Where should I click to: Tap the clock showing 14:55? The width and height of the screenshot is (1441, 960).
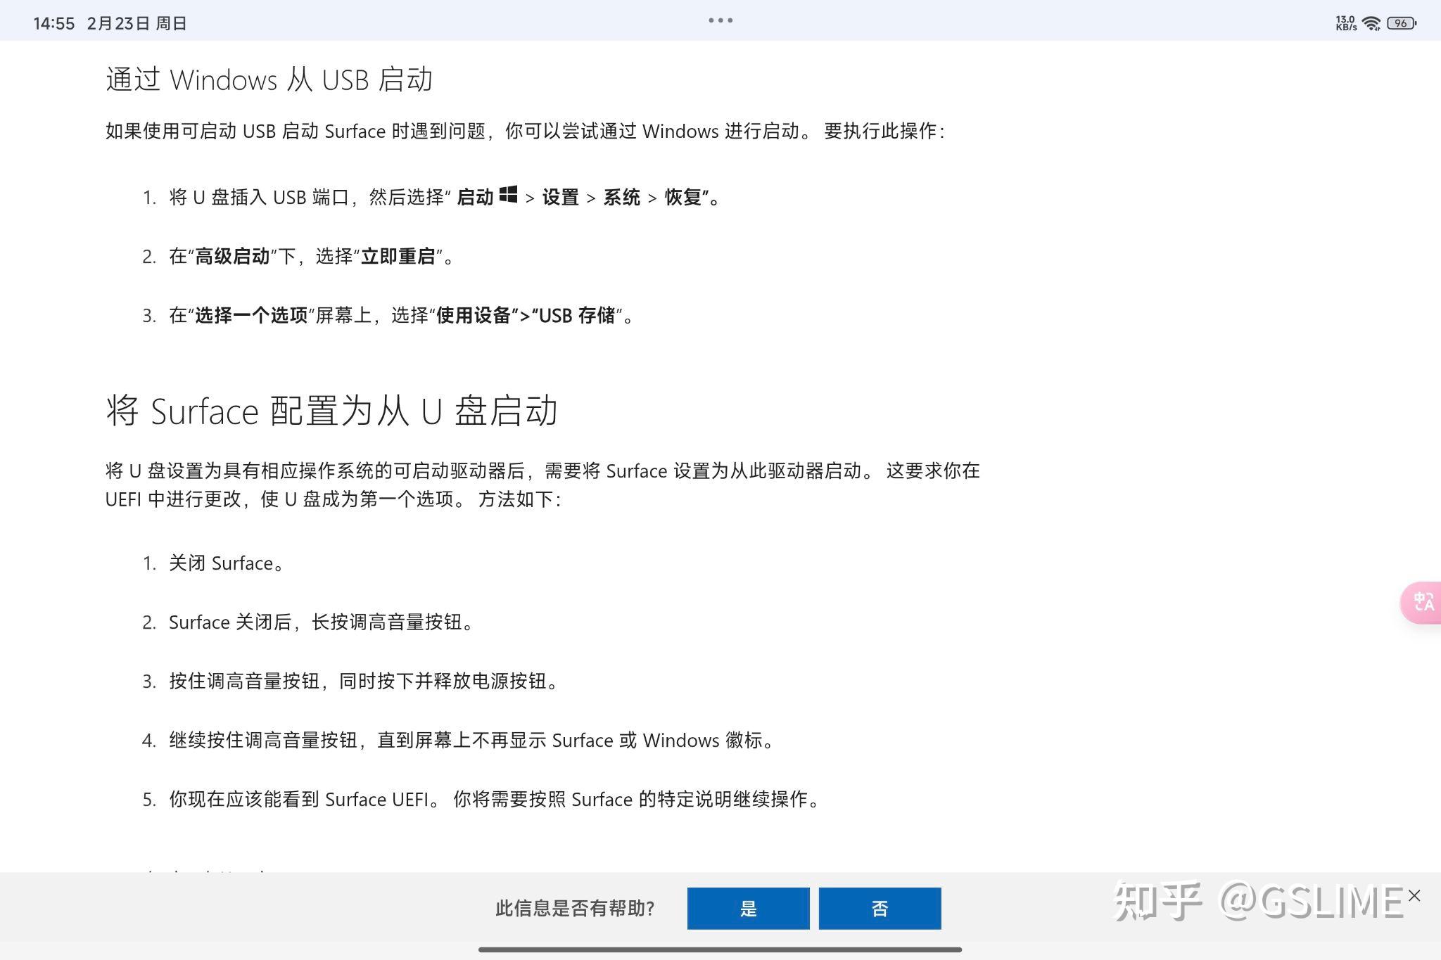(54, 23)
